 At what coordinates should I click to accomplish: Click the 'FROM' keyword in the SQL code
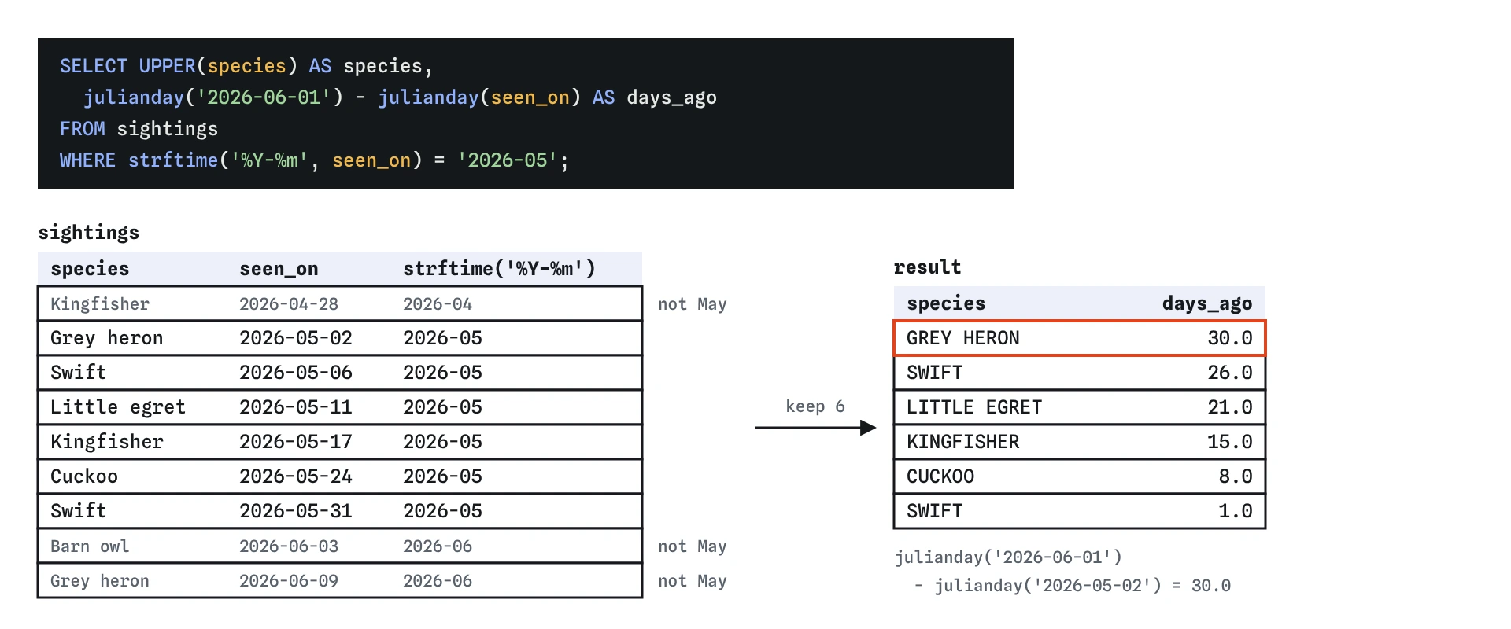click(x=83, y=129)
